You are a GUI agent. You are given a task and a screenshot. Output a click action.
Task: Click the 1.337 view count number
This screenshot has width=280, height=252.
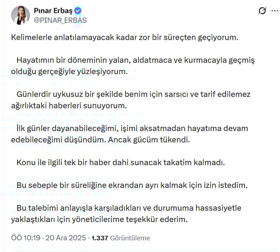click(x=101, y=238)
